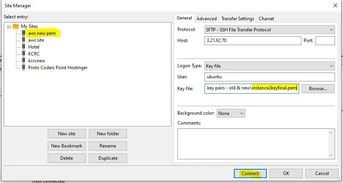Click the User input field
This screenshot has height=183, width=343.
pyautogui.click(x=269, y=77)
